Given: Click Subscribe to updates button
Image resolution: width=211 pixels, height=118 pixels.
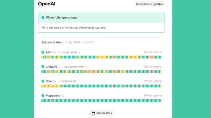Looking at the screenshot, I should (x=149, y=4).
